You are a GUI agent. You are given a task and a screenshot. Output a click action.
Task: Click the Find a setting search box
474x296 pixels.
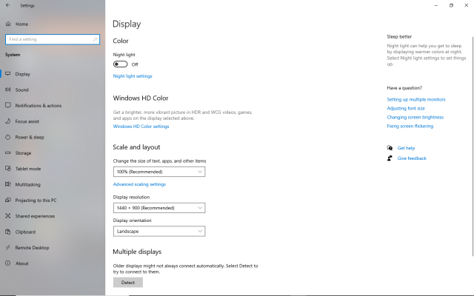click(x=52, y=39)
